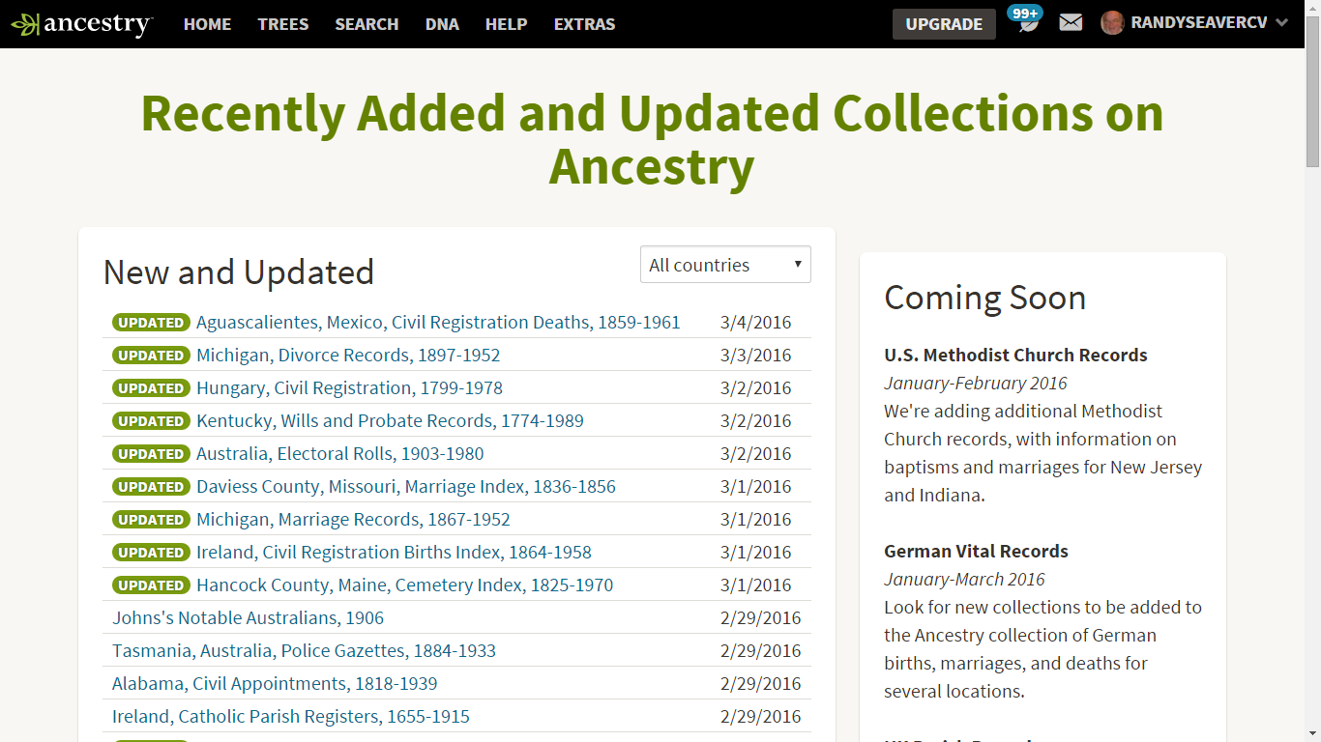Image resolution: width=1321 pixels, height=742 pixels.
Task: Click the Ancestry leaf logo
Action: tap(81, 24)
